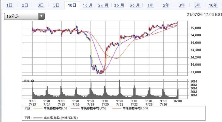Image resolution: width=222 pixels, height=122 pixels.
Task: Open the 15分足 interval dropdown
Action: 24,16
